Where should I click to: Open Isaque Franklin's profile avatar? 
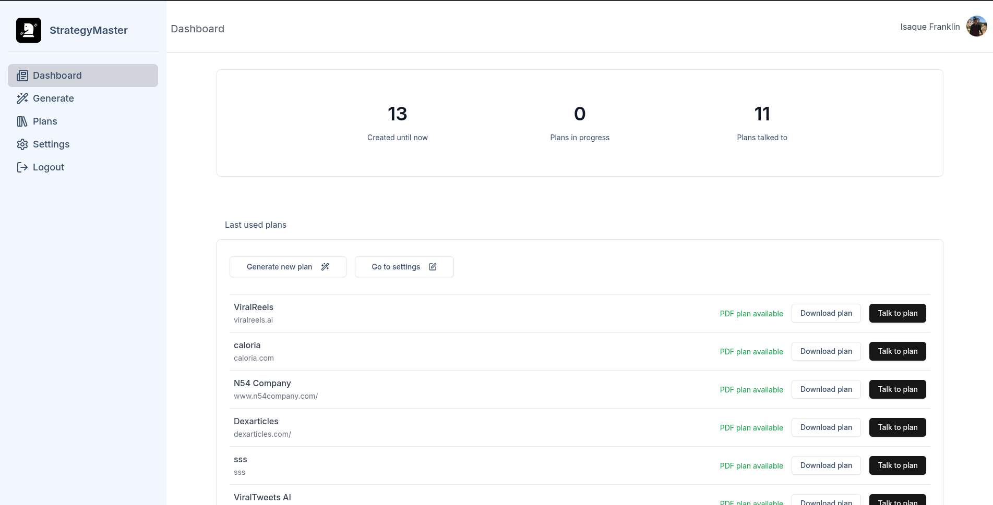tap(976, 27)
